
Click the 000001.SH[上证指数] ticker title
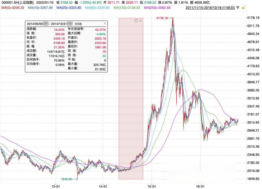tap(18, 3)
